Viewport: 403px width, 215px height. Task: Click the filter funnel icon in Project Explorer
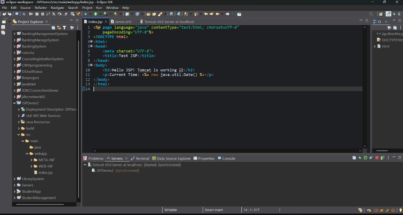[x=65, y=28]
